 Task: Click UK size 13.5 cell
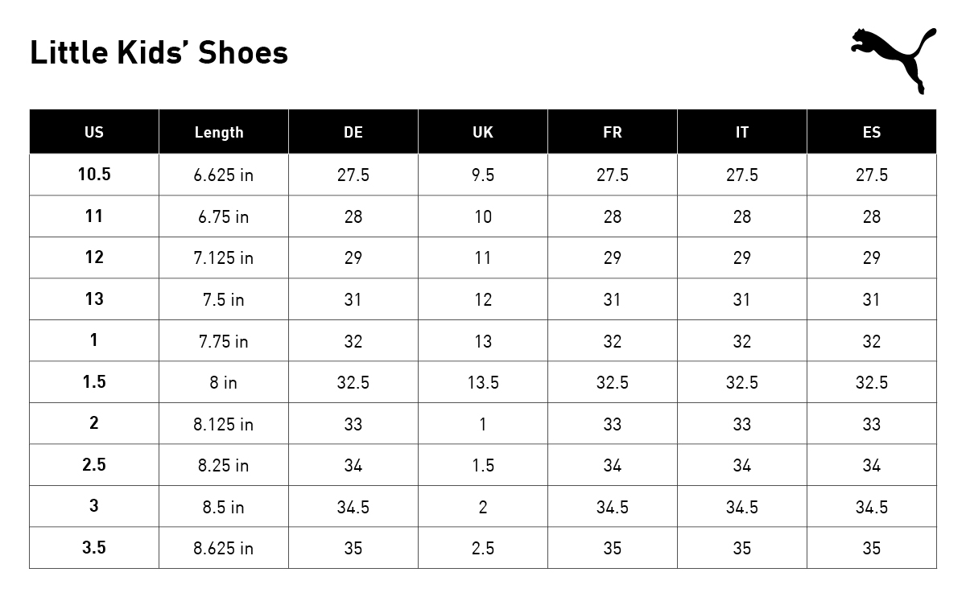[483, 382]
